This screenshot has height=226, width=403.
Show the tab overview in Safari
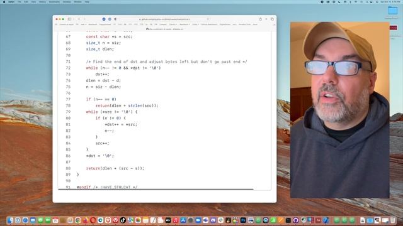tap(272, 19)
